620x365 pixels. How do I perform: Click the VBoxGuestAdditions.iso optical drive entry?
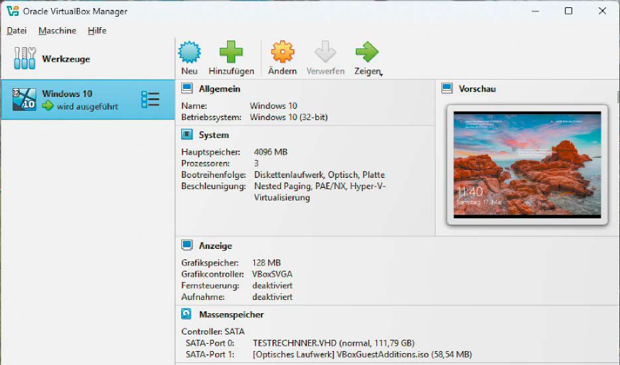click(x=362, y=354)
